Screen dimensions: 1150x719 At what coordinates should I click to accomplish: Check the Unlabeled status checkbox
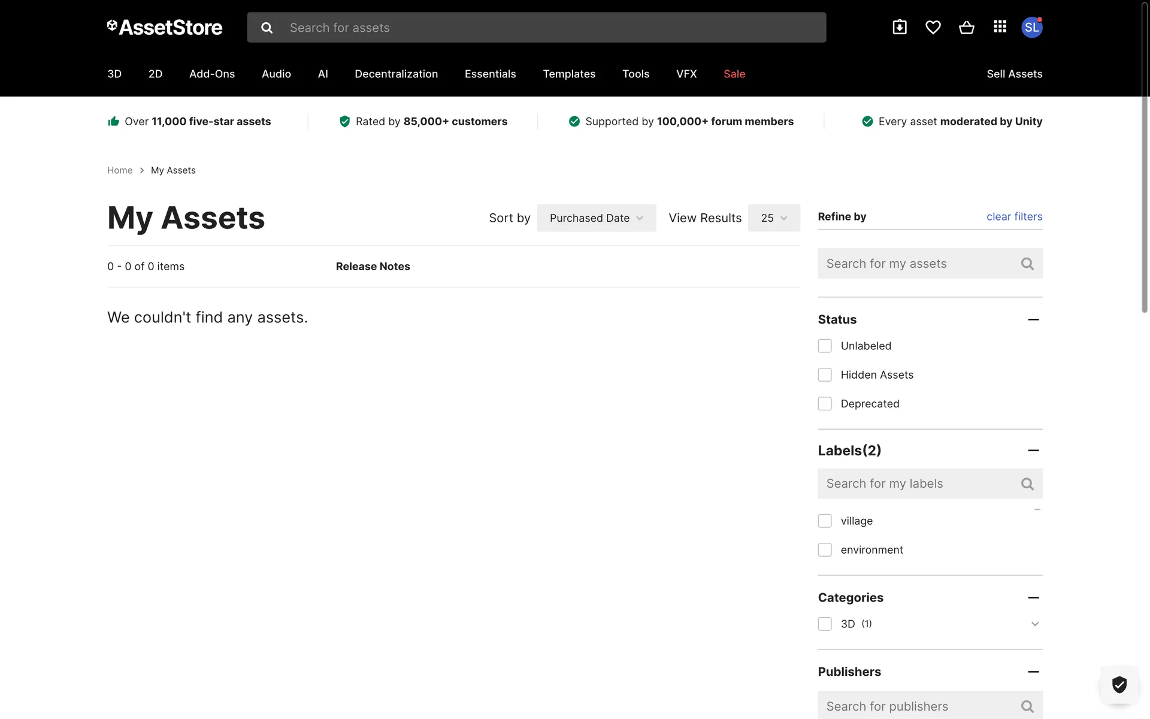825,346
